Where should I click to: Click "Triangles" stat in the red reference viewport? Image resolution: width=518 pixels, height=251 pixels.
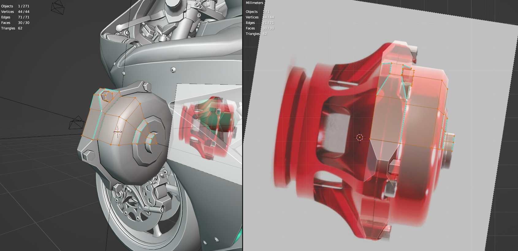coord(256,34)
